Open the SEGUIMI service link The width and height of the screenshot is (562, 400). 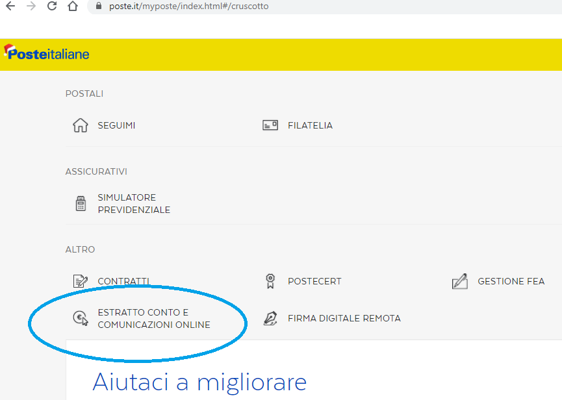(116, 125)
